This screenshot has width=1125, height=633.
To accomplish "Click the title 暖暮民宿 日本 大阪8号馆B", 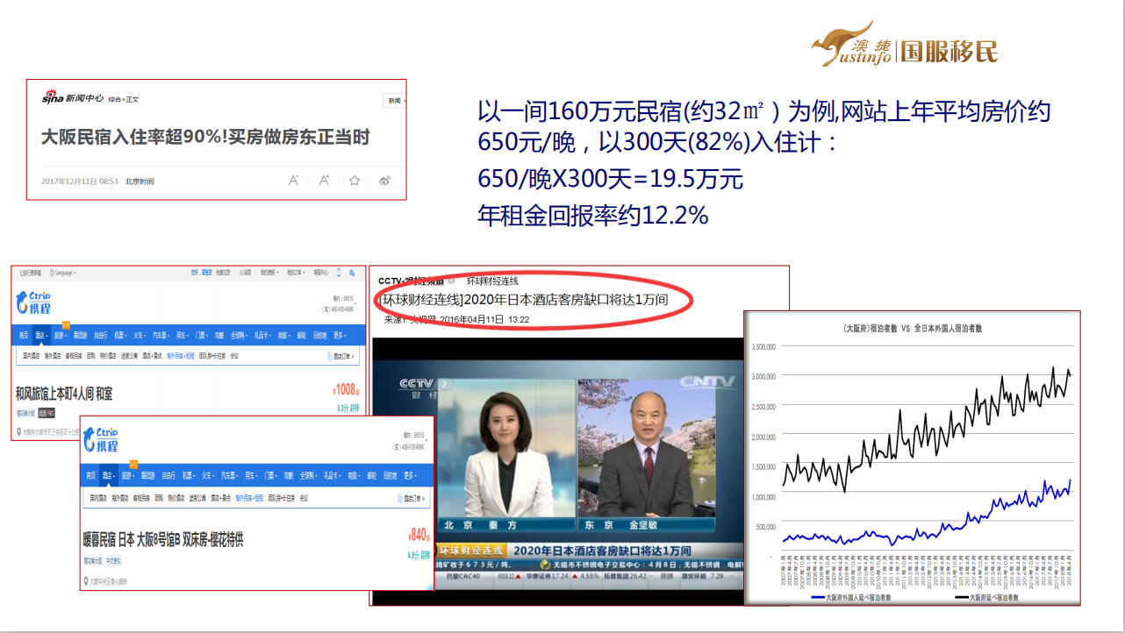I will [x=163, y=539].
